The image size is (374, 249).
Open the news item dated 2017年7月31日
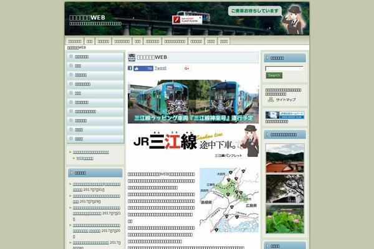coord(97,187)
